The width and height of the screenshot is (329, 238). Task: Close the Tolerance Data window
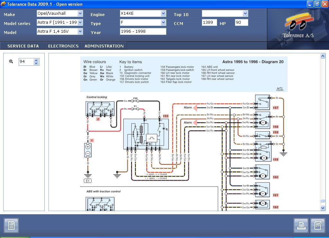click(325, 4)
